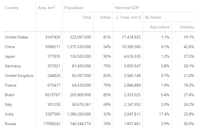Select Brazil's urban percentage 85%
The width and height of the screenshot is (199, 131).
tap(107, 95)
